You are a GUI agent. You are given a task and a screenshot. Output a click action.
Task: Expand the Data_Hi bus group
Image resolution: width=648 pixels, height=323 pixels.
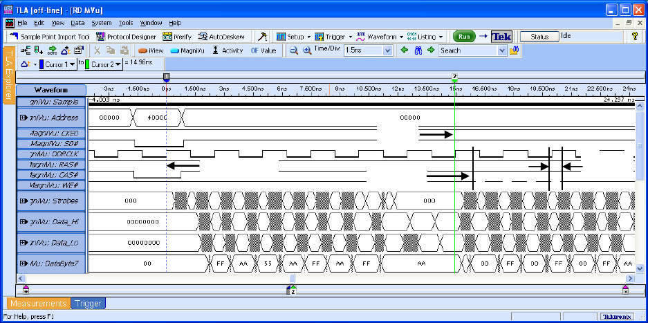click(x=23, y=222)
